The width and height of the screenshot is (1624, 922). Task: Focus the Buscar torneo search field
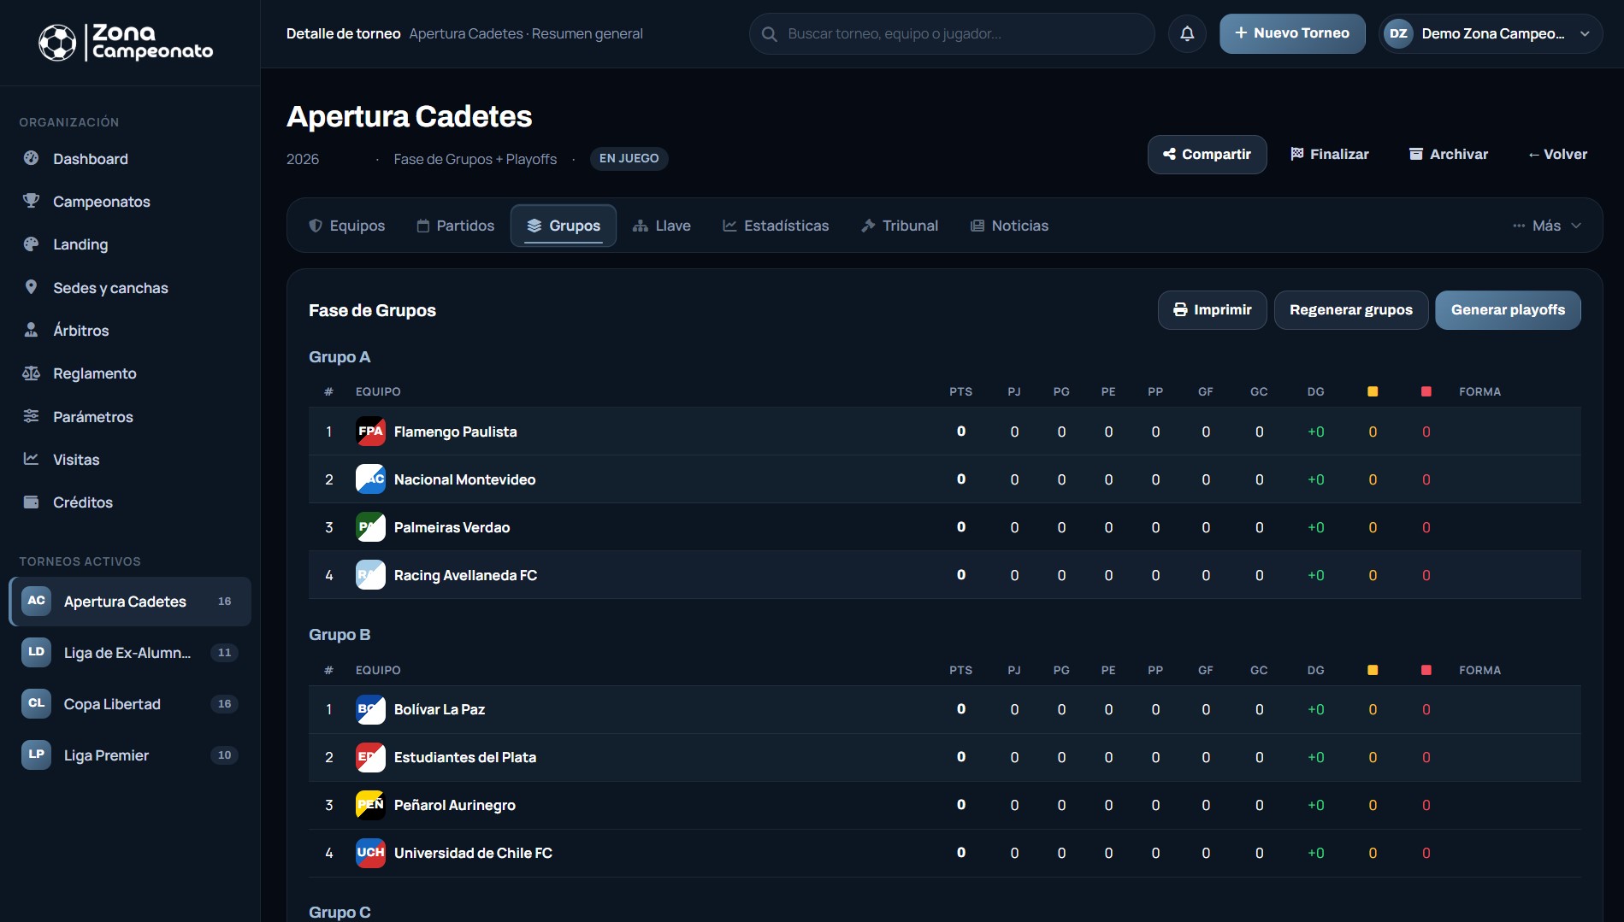click(x=952, y=34)
